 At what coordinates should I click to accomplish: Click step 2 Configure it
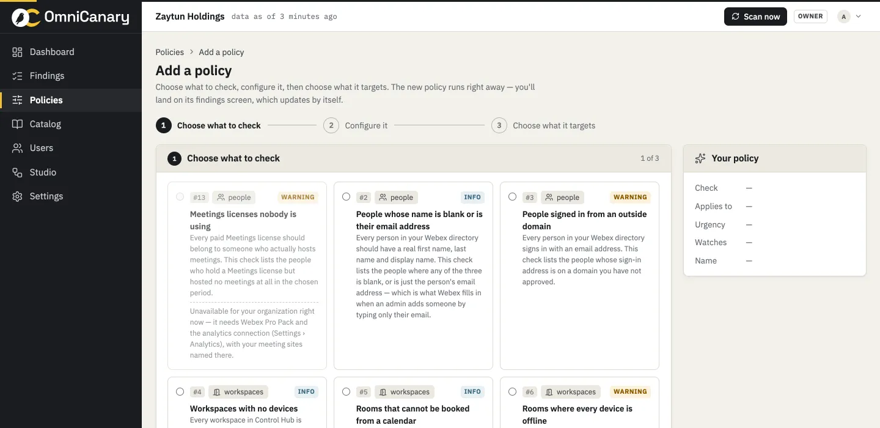(356, 125)
